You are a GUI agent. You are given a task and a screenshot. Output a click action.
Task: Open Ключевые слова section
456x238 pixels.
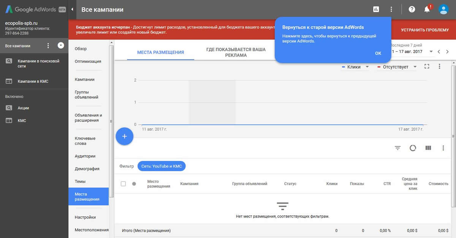pyautogui.click(x=85, y=141)
